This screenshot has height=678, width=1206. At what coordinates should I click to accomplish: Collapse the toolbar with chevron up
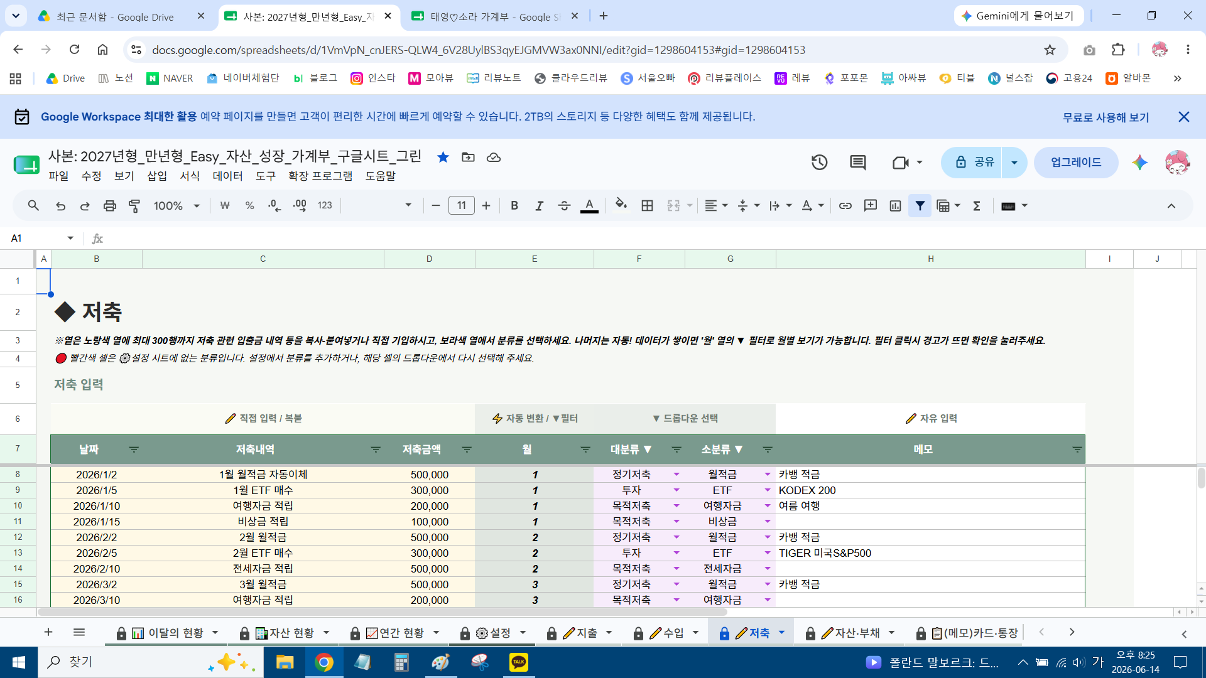pos(1171,205)
